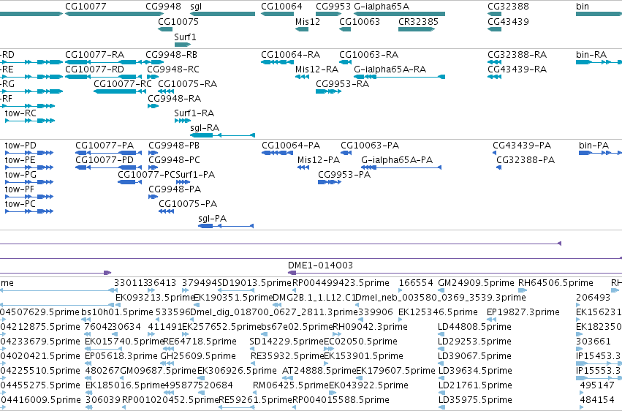
Task: Select EST LD35975.5prime
Action: pyautogui.click(x=474, y=399)
